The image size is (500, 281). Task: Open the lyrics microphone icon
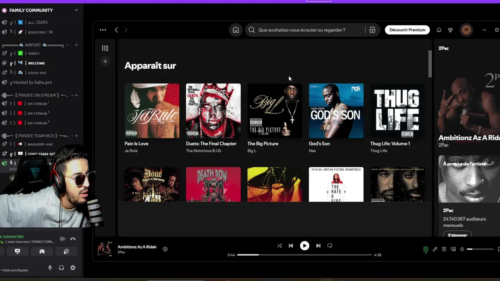pyautogui.click(x=435, y=249)
